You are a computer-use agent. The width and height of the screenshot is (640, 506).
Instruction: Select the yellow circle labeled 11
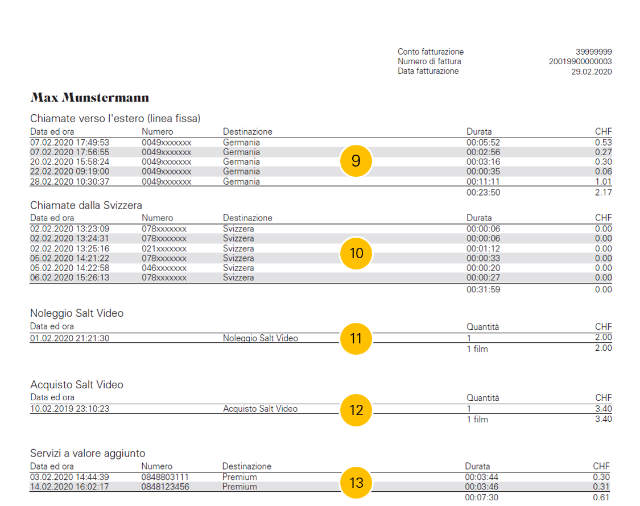click(x=356, y=339)
